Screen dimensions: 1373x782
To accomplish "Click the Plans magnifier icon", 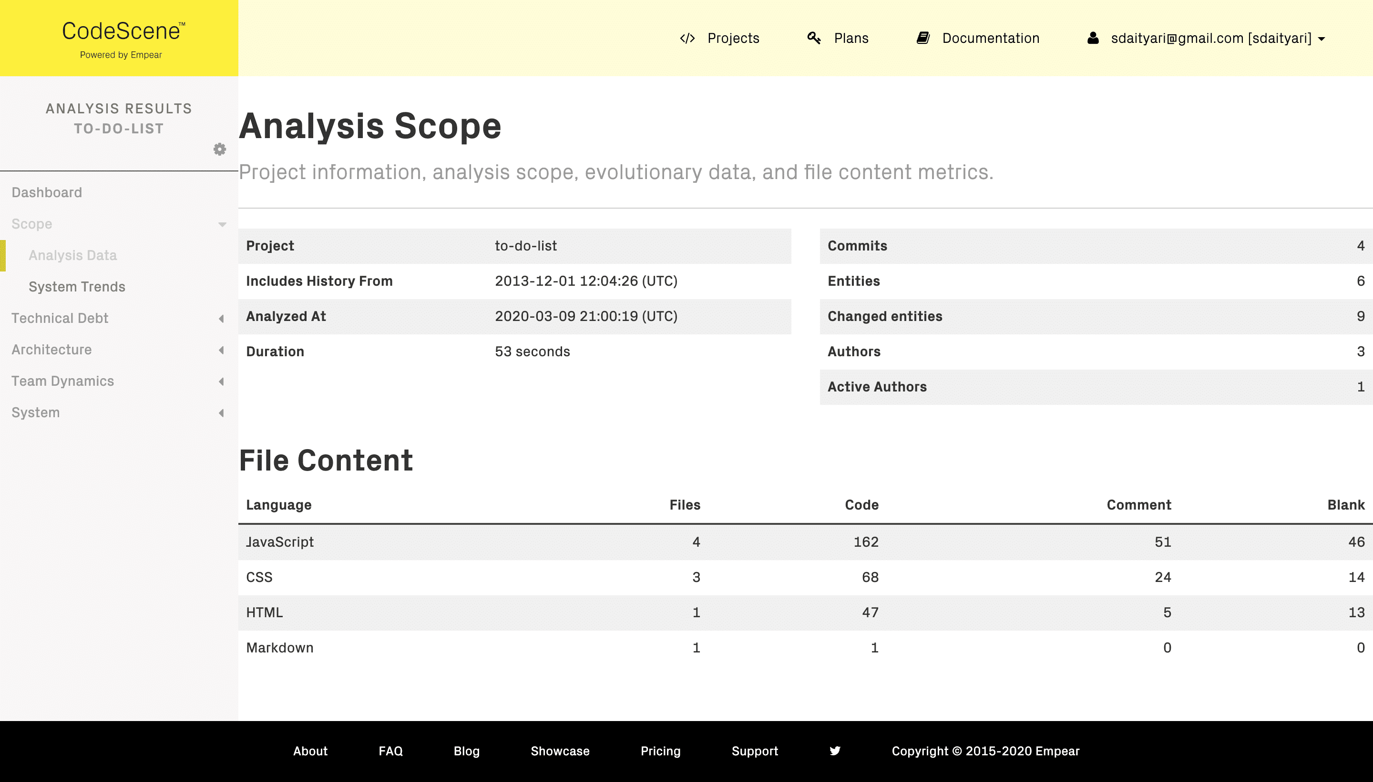I will click(x=814, y=38).
